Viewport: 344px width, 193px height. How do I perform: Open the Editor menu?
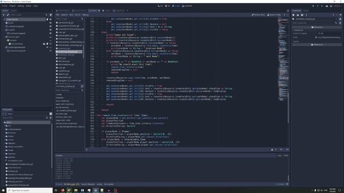28,6
